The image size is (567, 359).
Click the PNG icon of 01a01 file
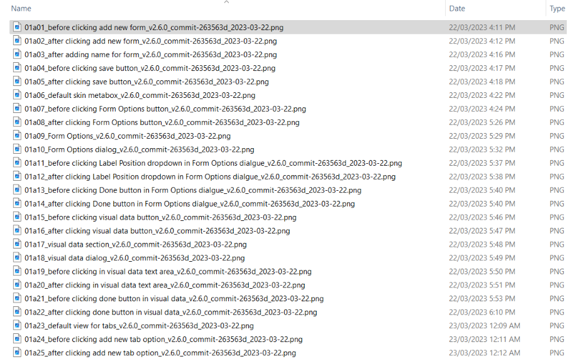click(18, 28)
